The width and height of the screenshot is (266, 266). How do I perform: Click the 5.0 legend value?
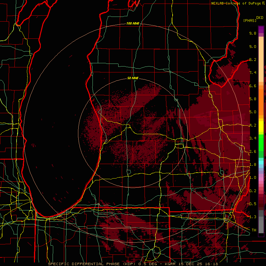coord(253,112)
